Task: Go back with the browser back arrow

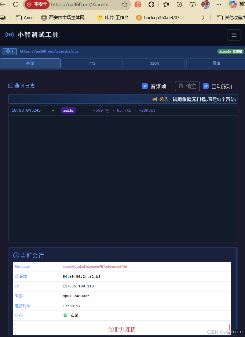Action: coord(3,4)
